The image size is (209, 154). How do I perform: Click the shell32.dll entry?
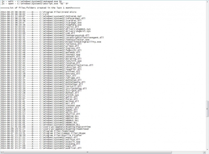[x=40, y=114]
